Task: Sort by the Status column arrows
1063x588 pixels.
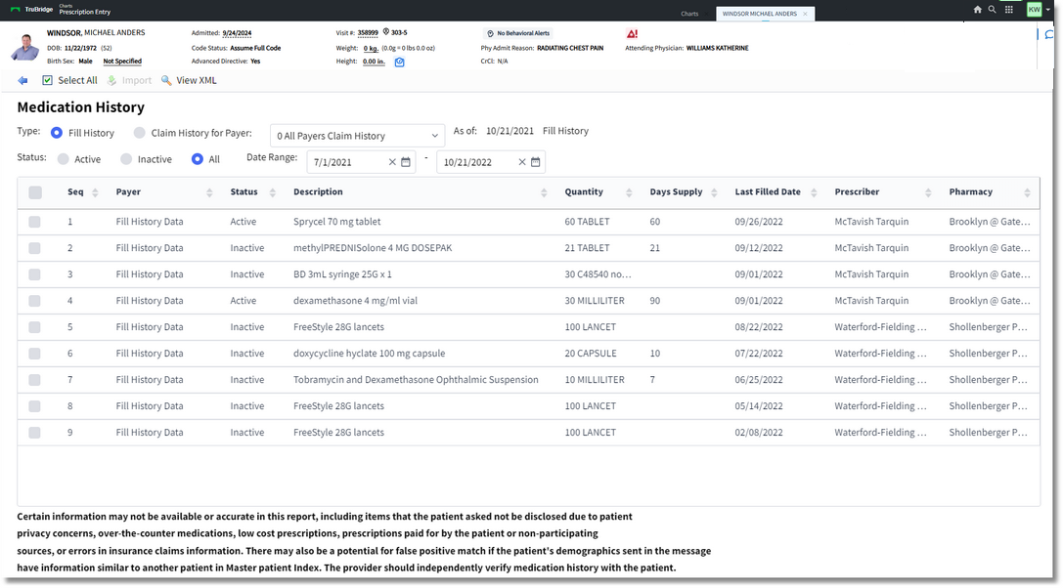Action: click(x=273, y=192)
